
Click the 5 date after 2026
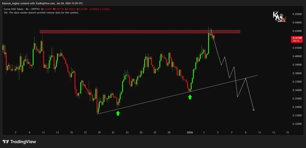coord(218,132)
